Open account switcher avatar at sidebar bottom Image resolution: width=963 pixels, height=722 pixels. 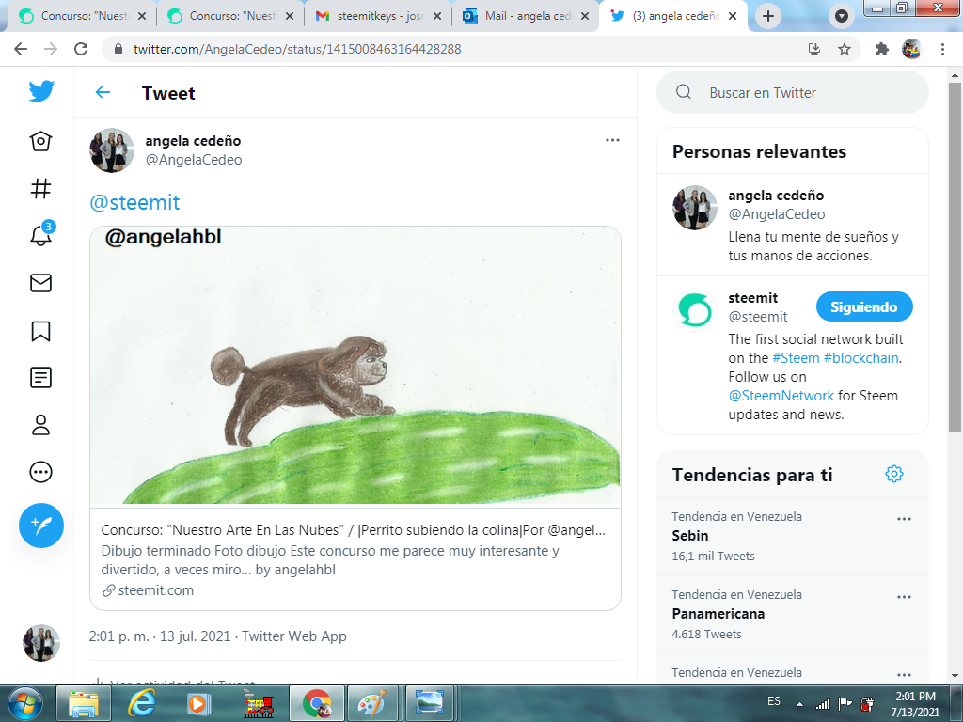pos(41,643)
